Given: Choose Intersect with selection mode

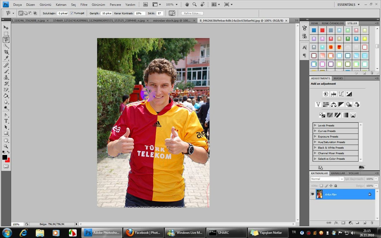Looking at the screenshot, I should (x=35, y=13).
